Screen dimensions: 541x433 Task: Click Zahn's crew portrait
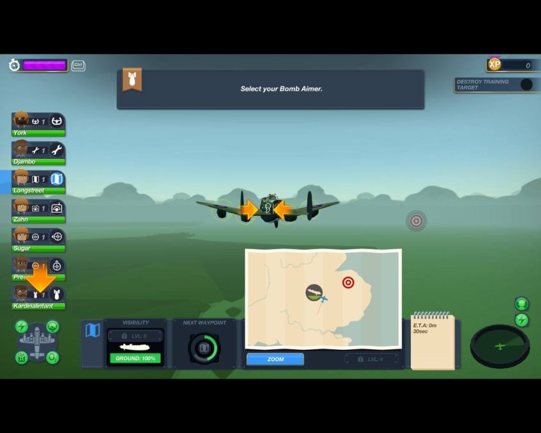(21, 207)
